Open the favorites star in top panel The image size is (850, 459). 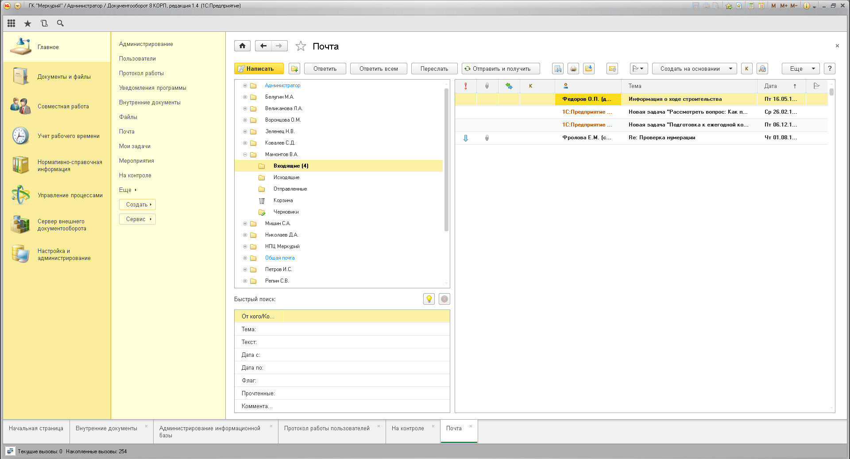tap(28, 23)
